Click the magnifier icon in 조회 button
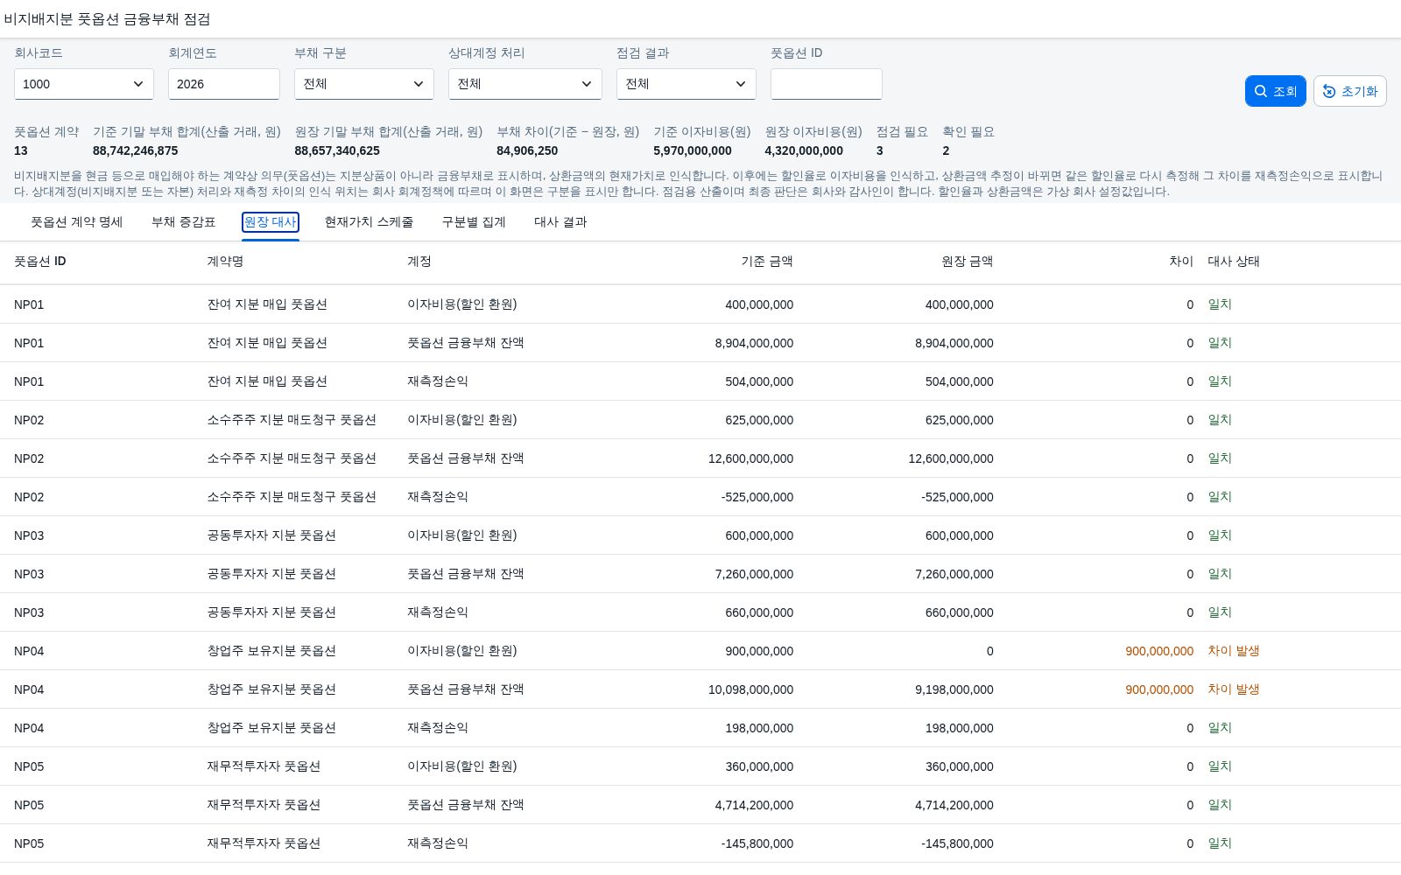This screenshot has width=1401, height=875. [x=1261, y=91]
